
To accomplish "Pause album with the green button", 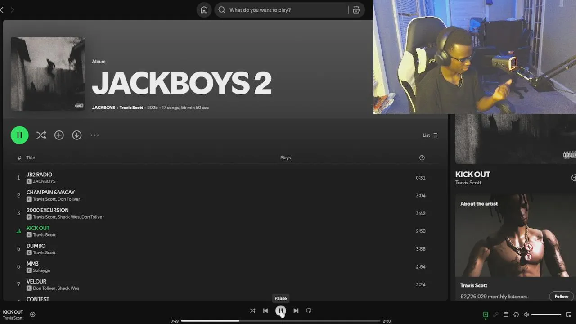I will tap(19, 135).
